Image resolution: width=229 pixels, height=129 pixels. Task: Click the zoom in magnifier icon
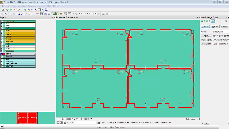click(x=29, y=10)
